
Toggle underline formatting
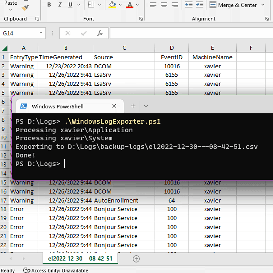coord(70,5)
